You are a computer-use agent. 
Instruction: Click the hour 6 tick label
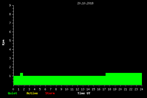coord(45,89)
